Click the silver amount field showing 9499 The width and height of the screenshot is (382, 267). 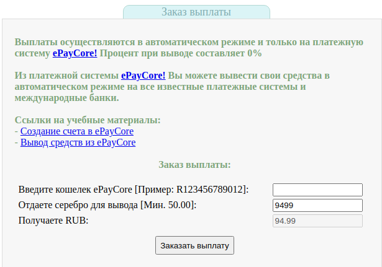[x=317, y=205]
